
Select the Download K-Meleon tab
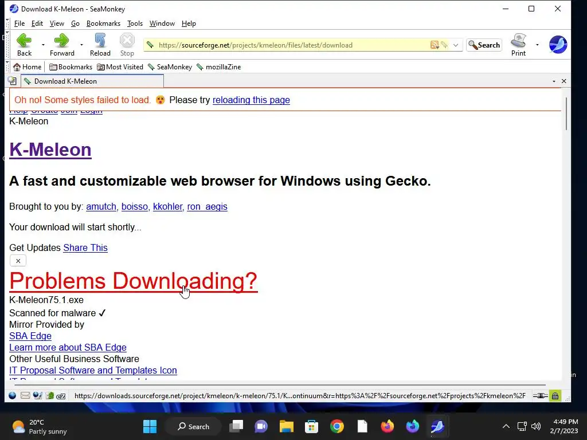[92, 81]
